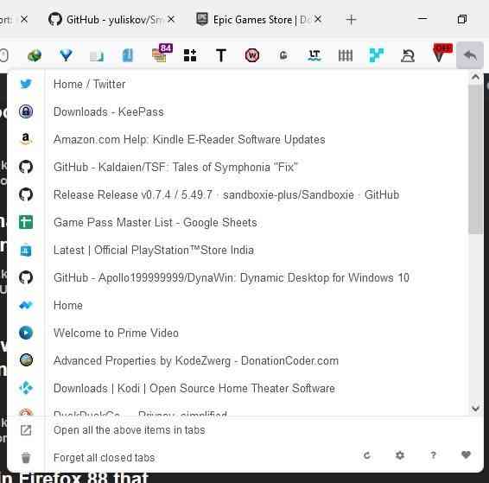Click Open all the above items in tabs

[245, 430]
